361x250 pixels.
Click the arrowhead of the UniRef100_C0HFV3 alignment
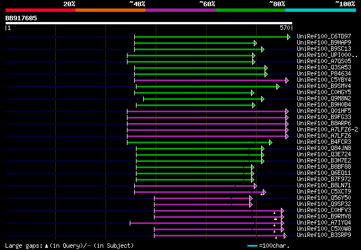point(283,211)
